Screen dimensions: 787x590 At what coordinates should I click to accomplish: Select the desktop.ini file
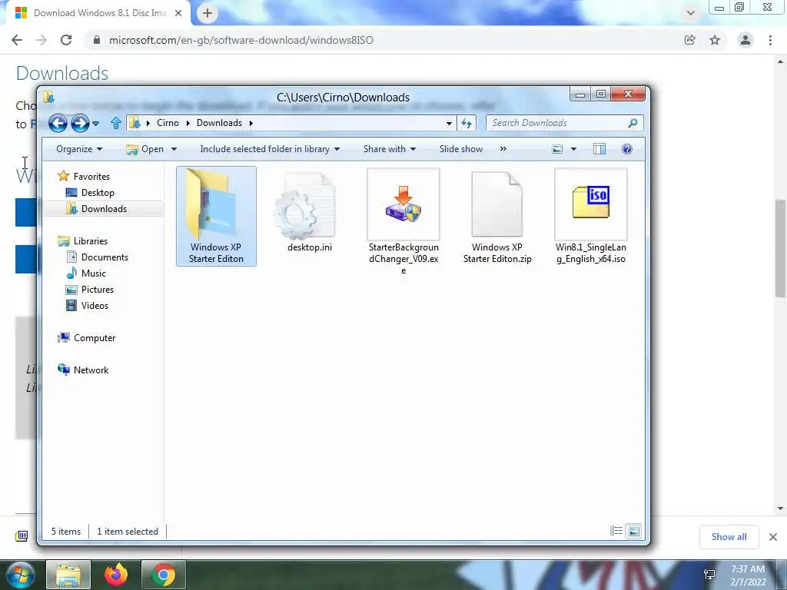point(310,211)
